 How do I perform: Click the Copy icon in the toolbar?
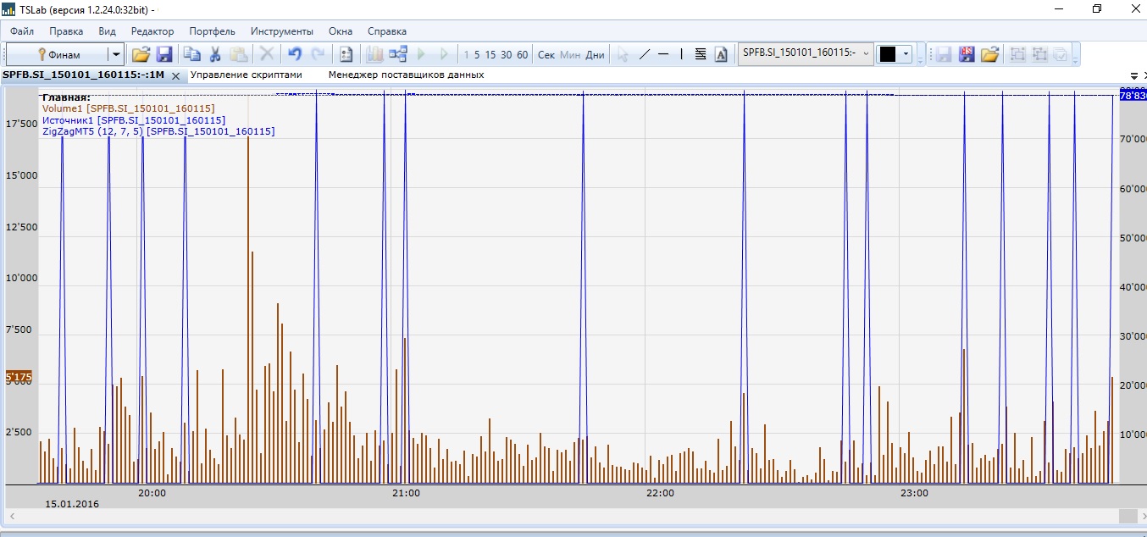point(192,54)
